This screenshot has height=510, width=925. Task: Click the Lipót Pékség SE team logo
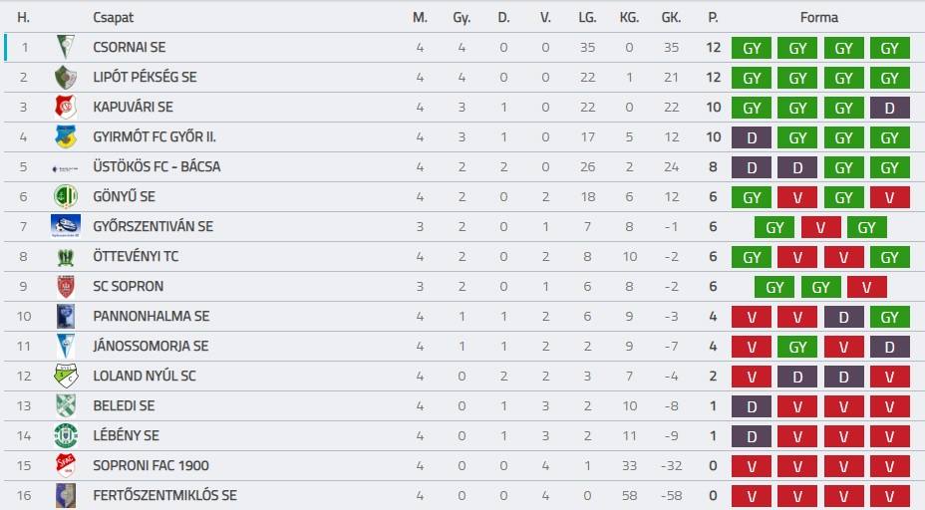click(x=66, y=77)
